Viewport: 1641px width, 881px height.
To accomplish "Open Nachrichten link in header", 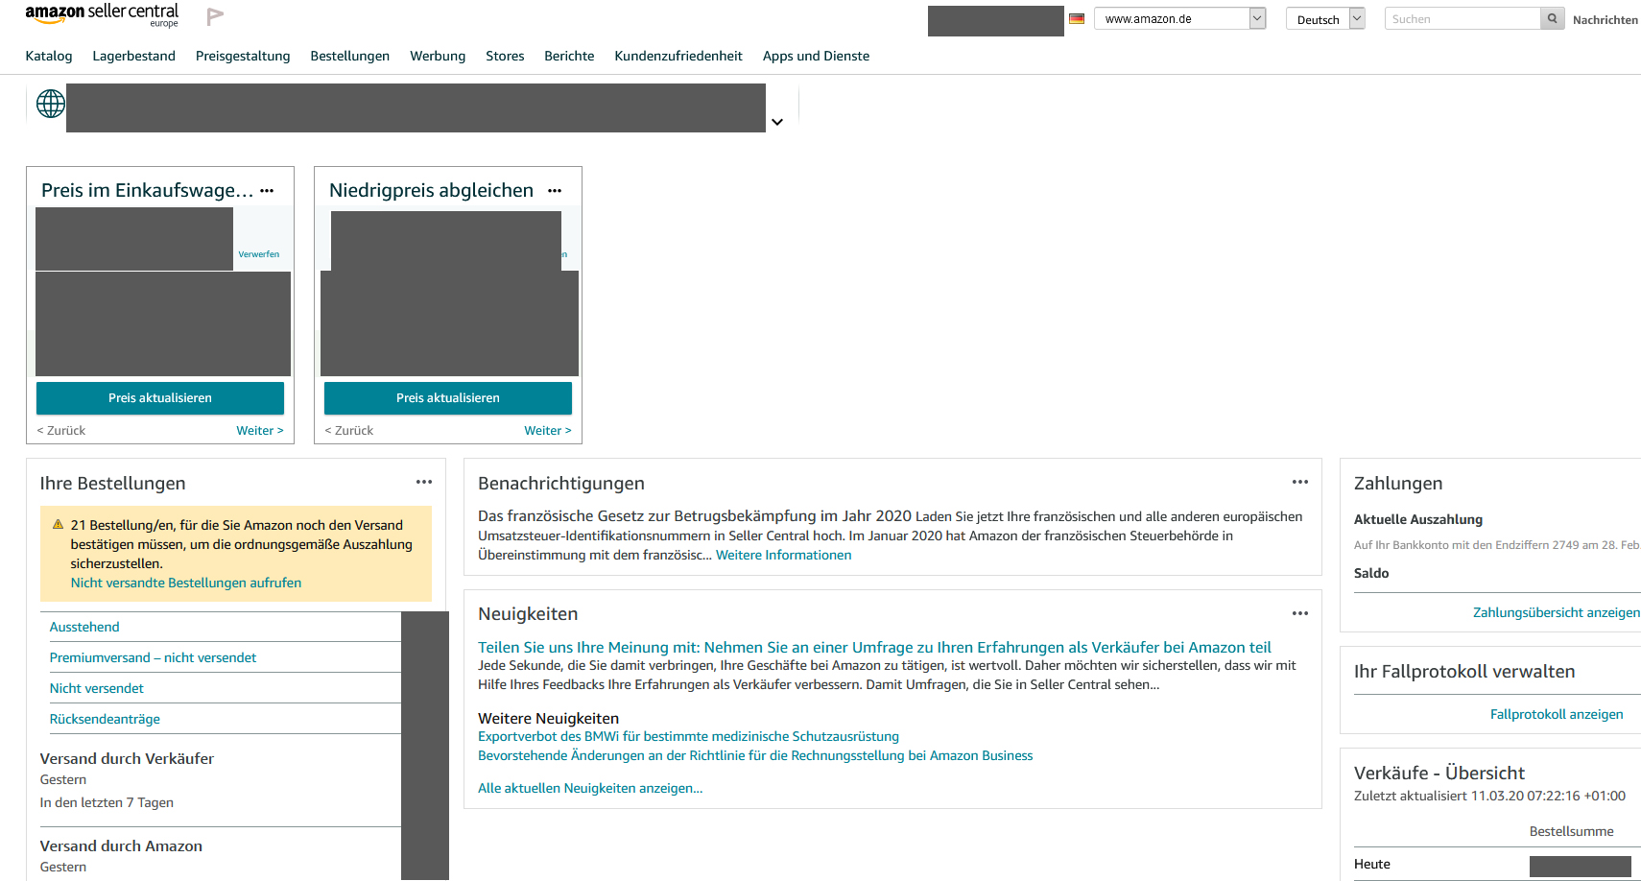I will 1605,19.
